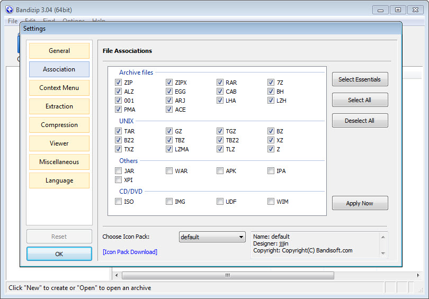
Task: Uncheck the ACE checkbox
Action: [169, 110]
